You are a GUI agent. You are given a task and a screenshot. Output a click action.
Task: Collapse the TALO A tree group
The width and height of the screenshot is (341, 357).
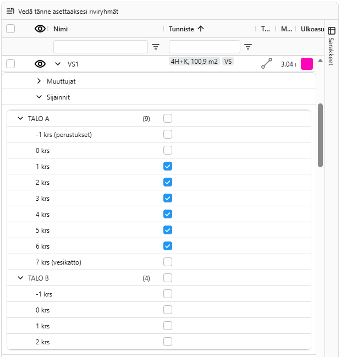tap(21, 118)
